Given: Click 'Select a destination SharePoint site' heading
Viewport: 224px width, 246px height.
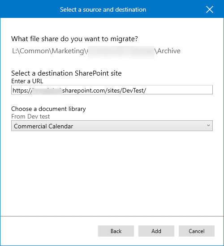Looking at the screenshot, I should coord(66,73).
